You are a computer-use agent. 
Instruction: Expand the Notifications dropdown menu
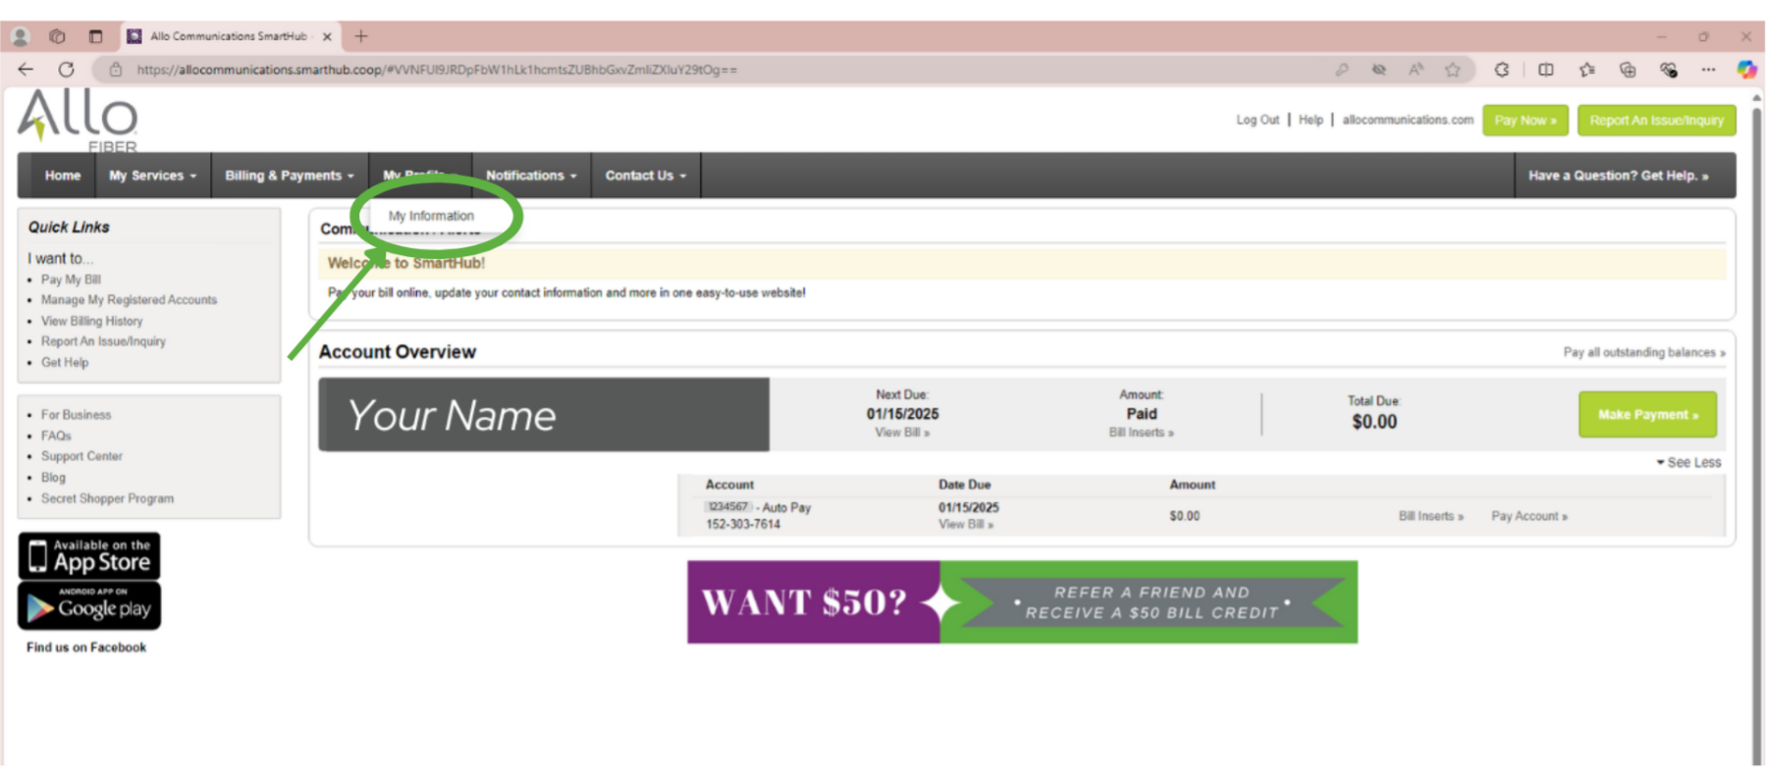(x=531, y=176)
